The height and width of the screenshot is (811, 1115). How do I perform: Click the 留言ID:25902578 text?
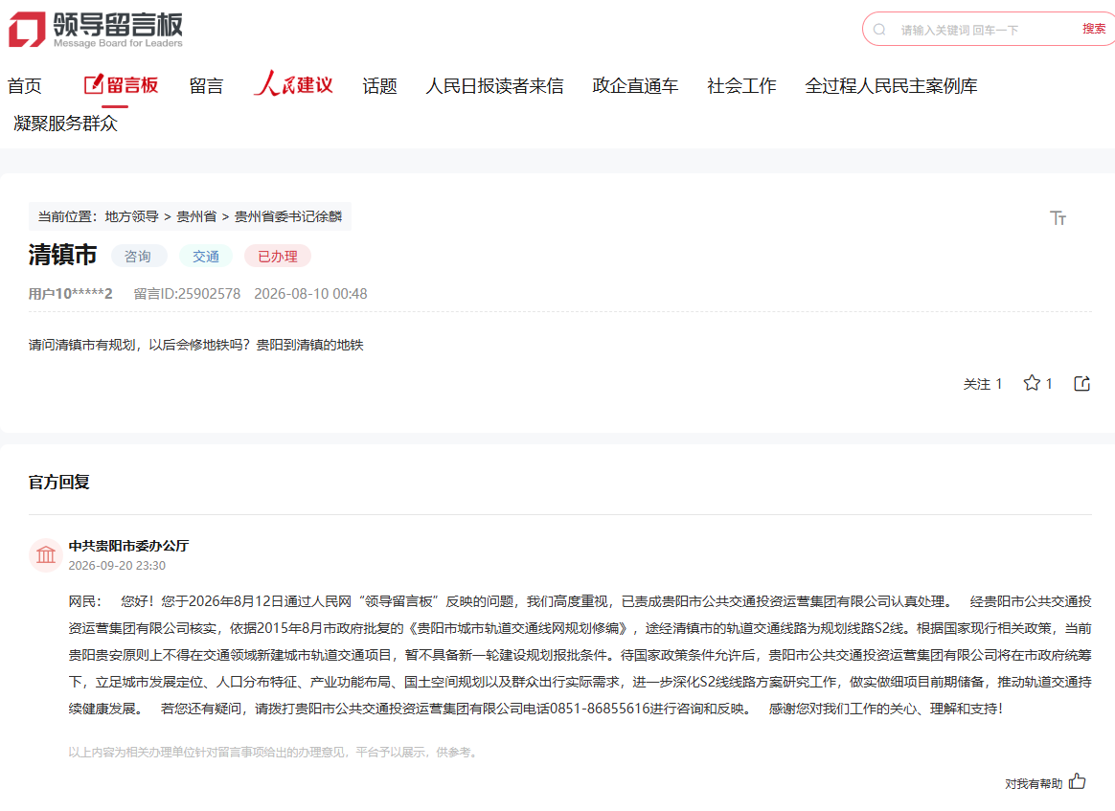point(187,294)
